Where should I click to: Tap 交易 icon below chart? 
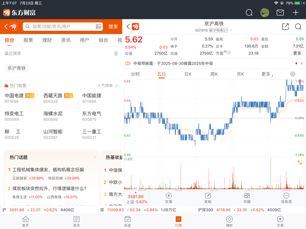pos(169,198)
